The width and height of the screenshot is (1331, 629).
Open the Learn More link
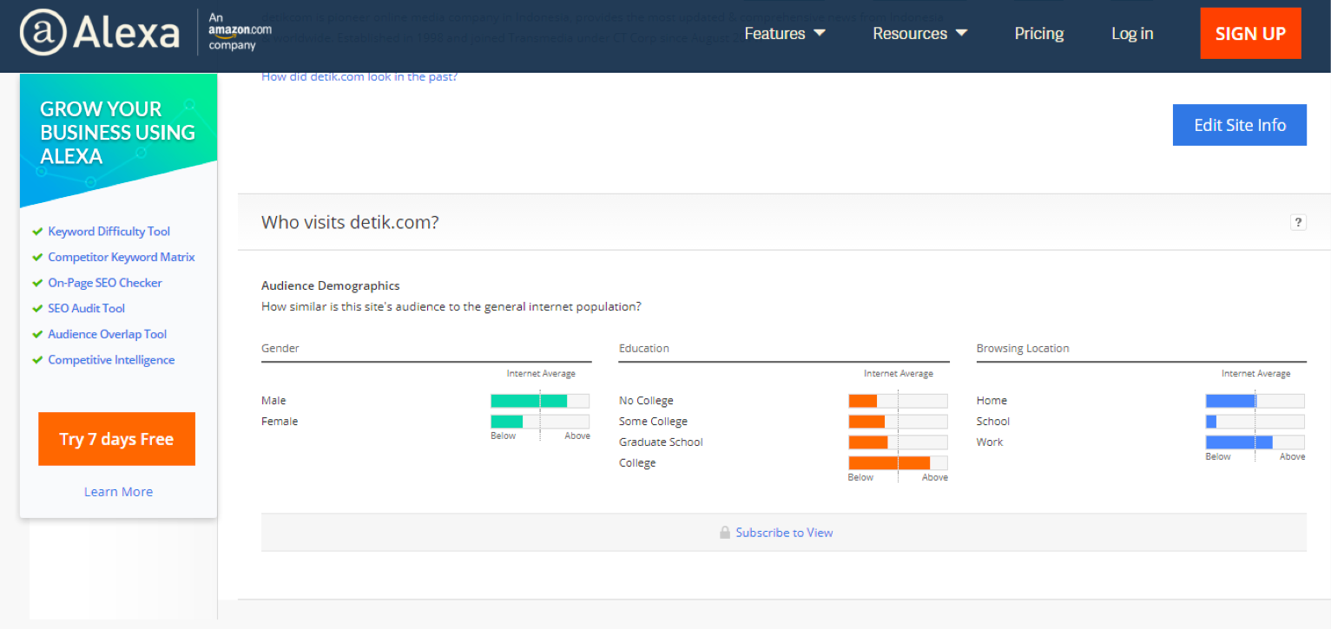(x=118, y=492)
